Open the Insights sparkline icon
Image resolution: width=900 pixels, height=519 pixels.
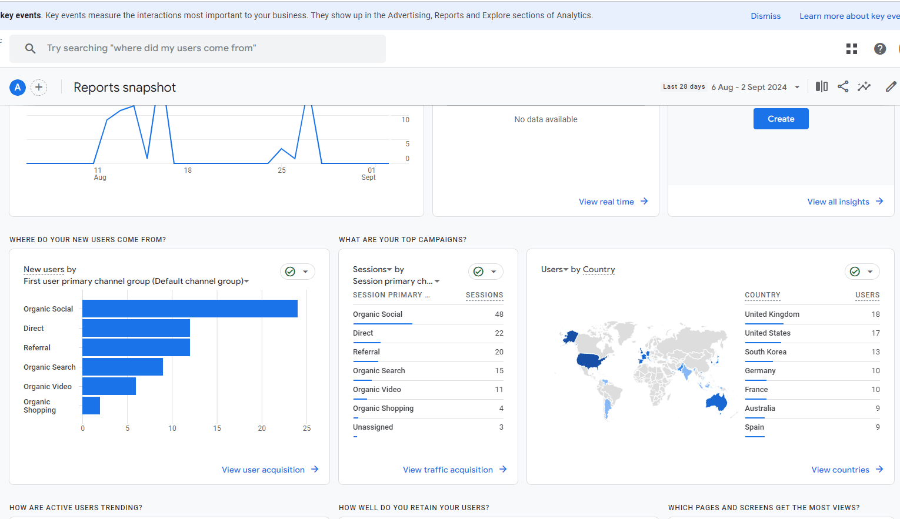coord(864,86)
